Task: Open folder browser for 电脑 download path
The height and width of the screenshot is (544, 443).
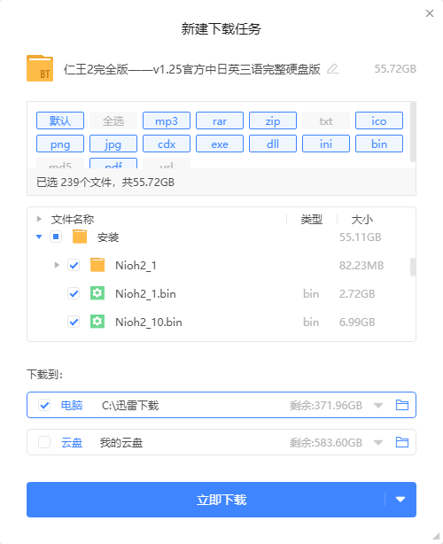Action: [x=401, y=405]
